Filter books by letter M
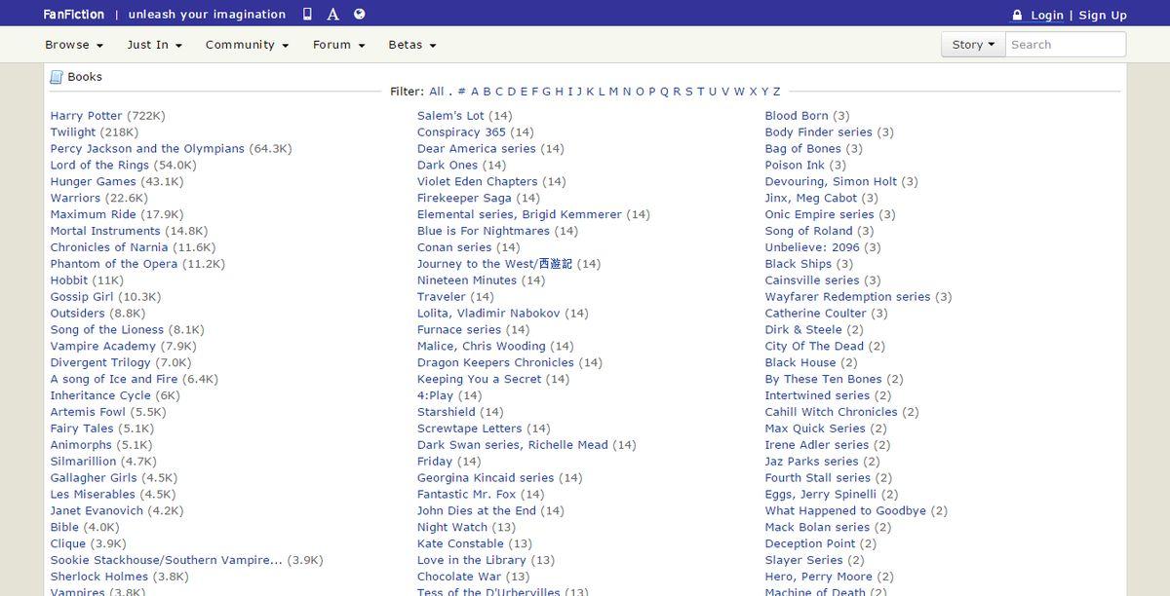This screenshot has width=1170, height=596. (x=614, y=92)
